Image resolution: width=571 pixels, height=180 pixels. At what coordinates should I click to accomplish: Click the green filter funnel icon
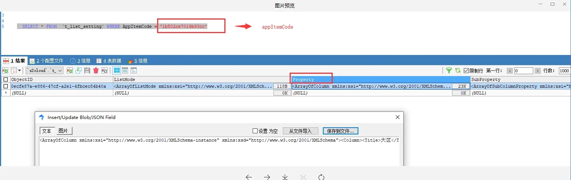(x=449, y=70)
